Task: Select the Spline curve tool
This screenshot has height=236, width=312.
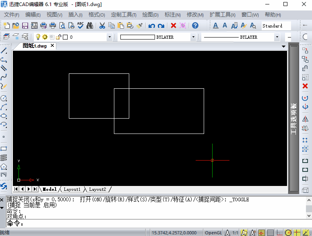Action: (x=4, y=77)
